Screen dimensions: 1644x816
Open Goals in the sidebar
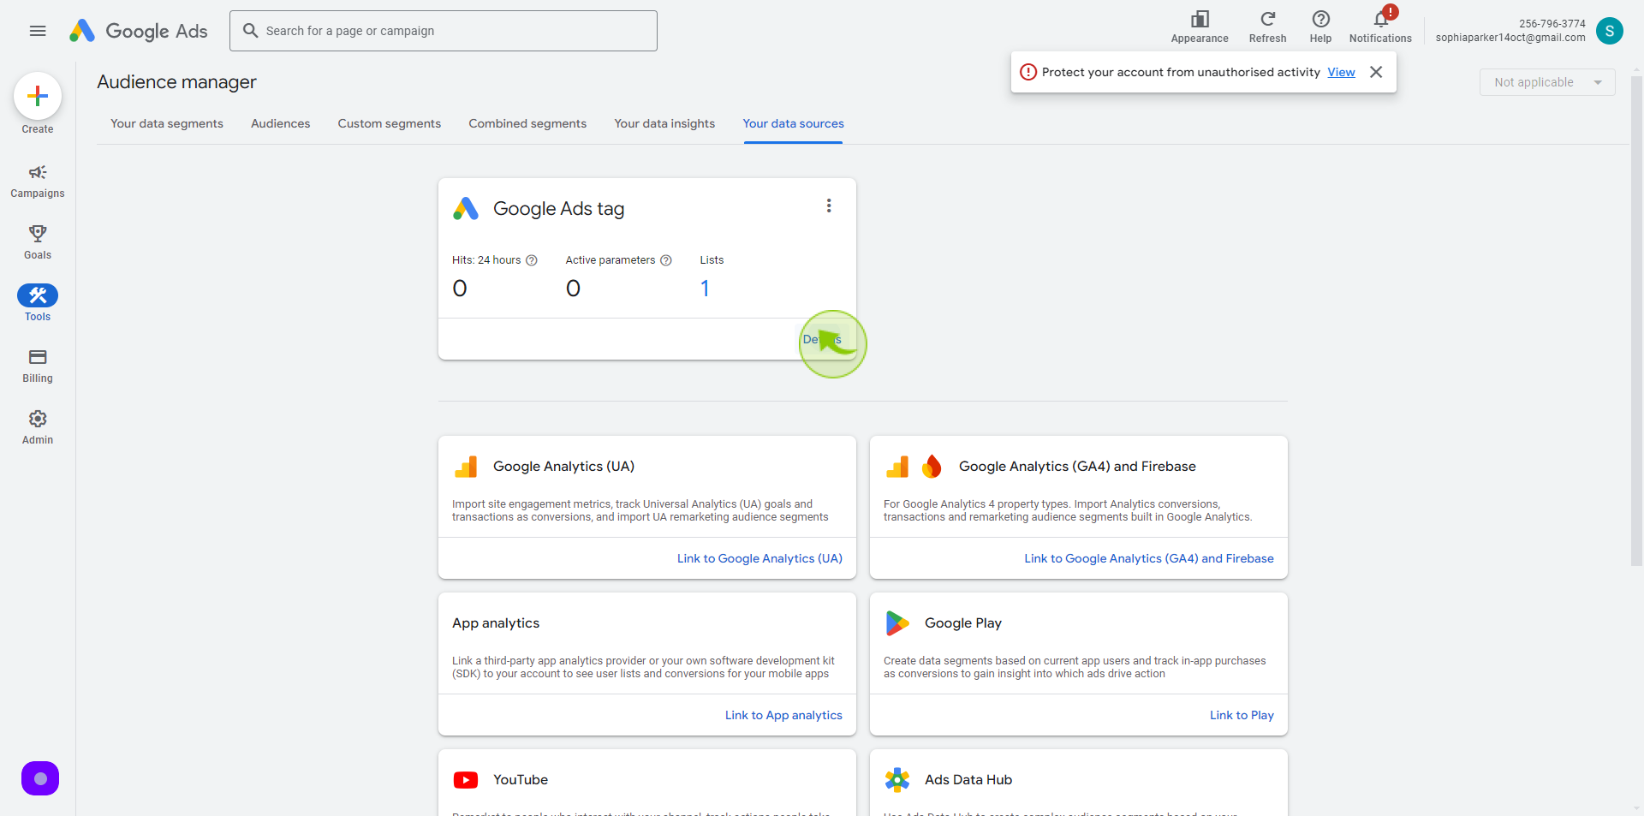38,242
